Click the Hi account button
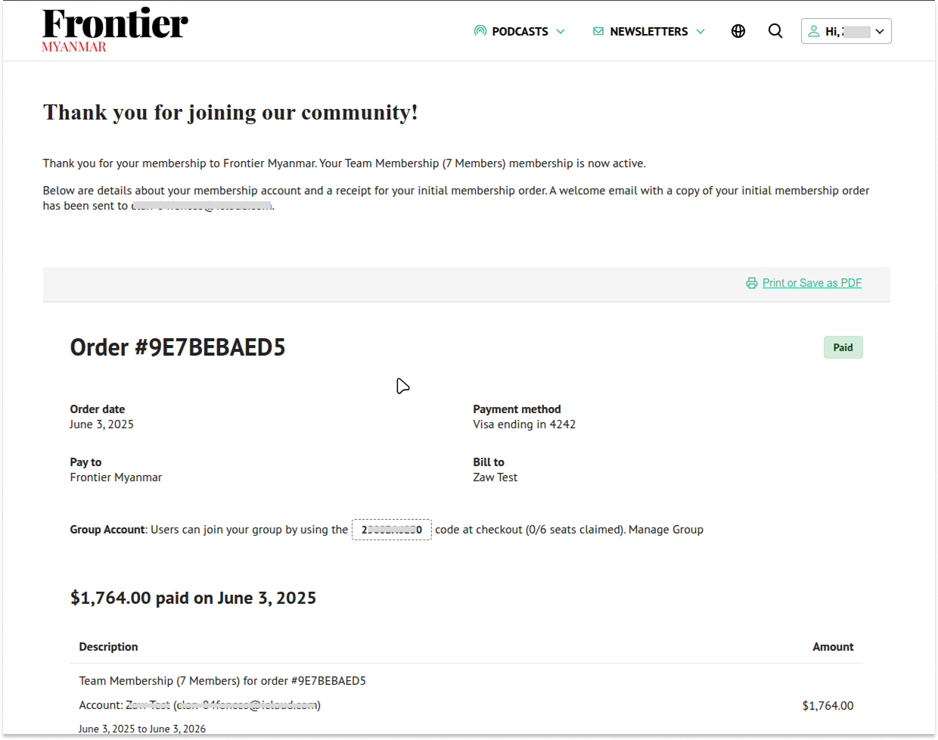938x740 pixels. click(846, 31)
